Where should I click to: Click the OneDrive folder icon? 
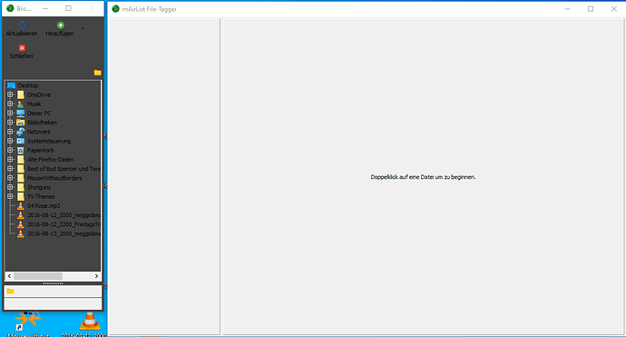[21, 94]
